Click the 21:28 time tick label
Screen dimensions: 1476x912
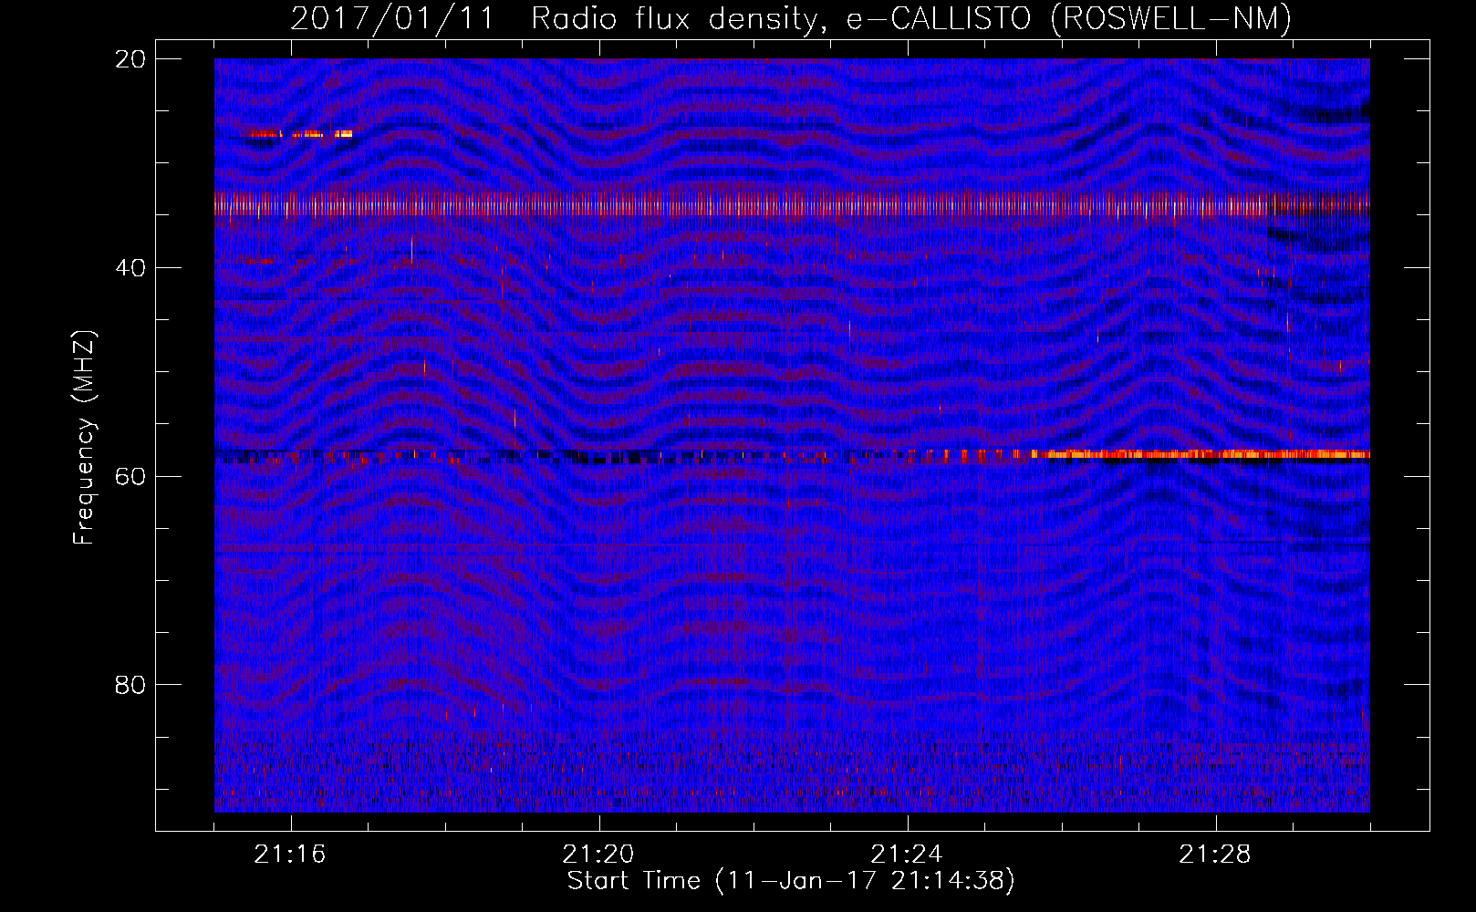1215,855
